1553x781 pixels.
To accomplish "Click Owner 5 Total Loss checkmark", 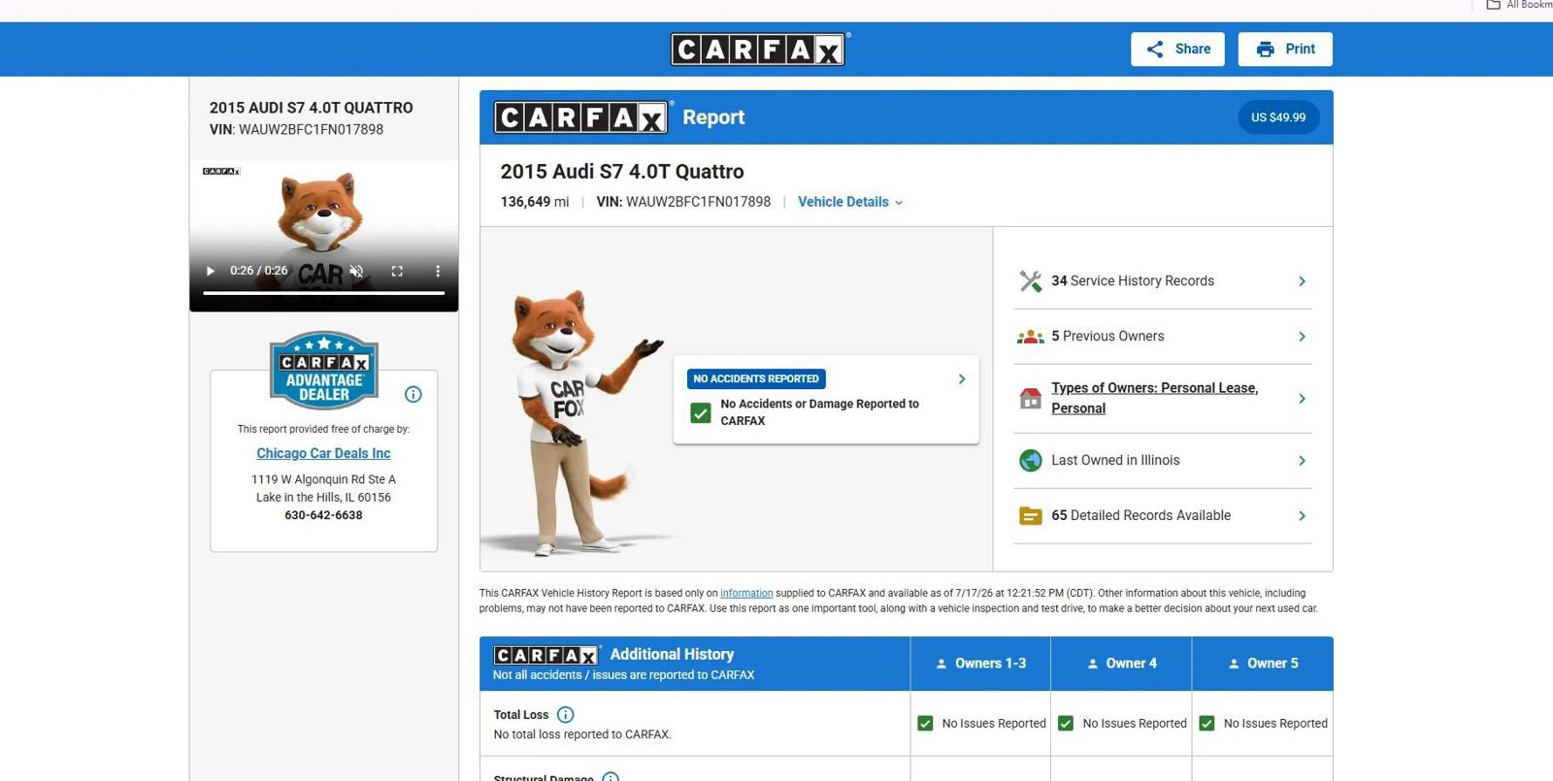I will 1207,724.
